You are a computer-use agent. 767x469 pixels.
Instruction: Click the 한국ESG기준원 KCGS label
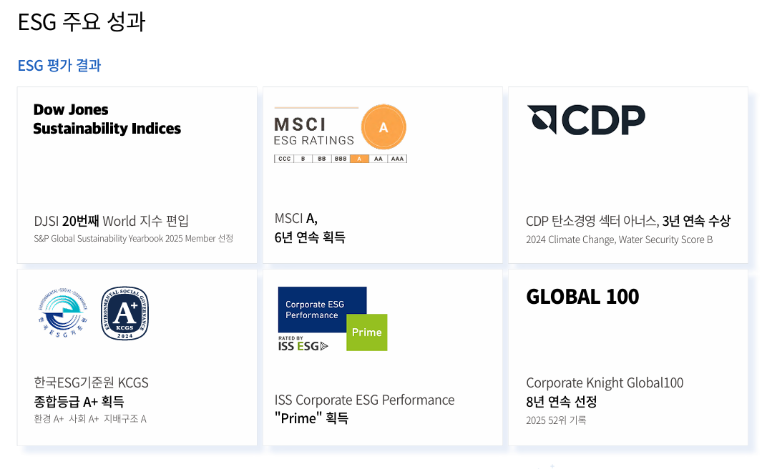pyautogui.click(x=91, y=382)
